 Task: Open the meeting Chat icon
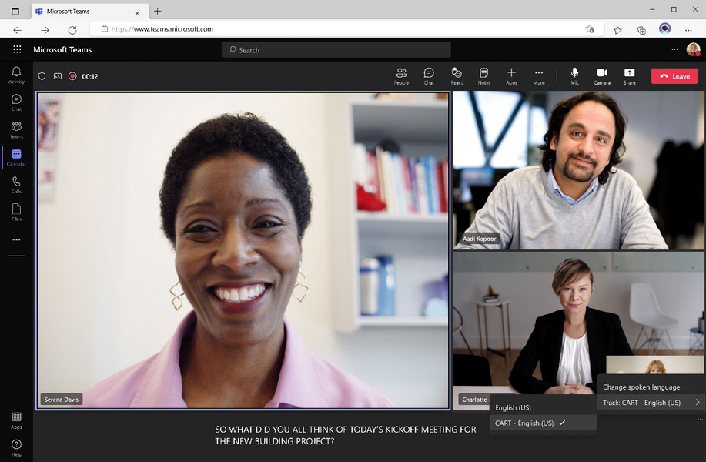[x=429, y=75]
